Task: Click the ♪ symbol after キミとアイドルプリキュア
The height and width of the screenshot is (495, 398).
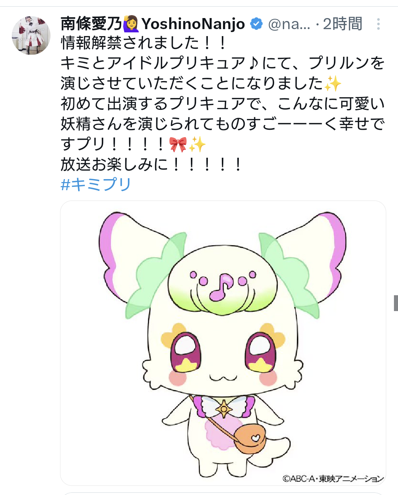Action: pyautogui.click(x=254, y=63)
